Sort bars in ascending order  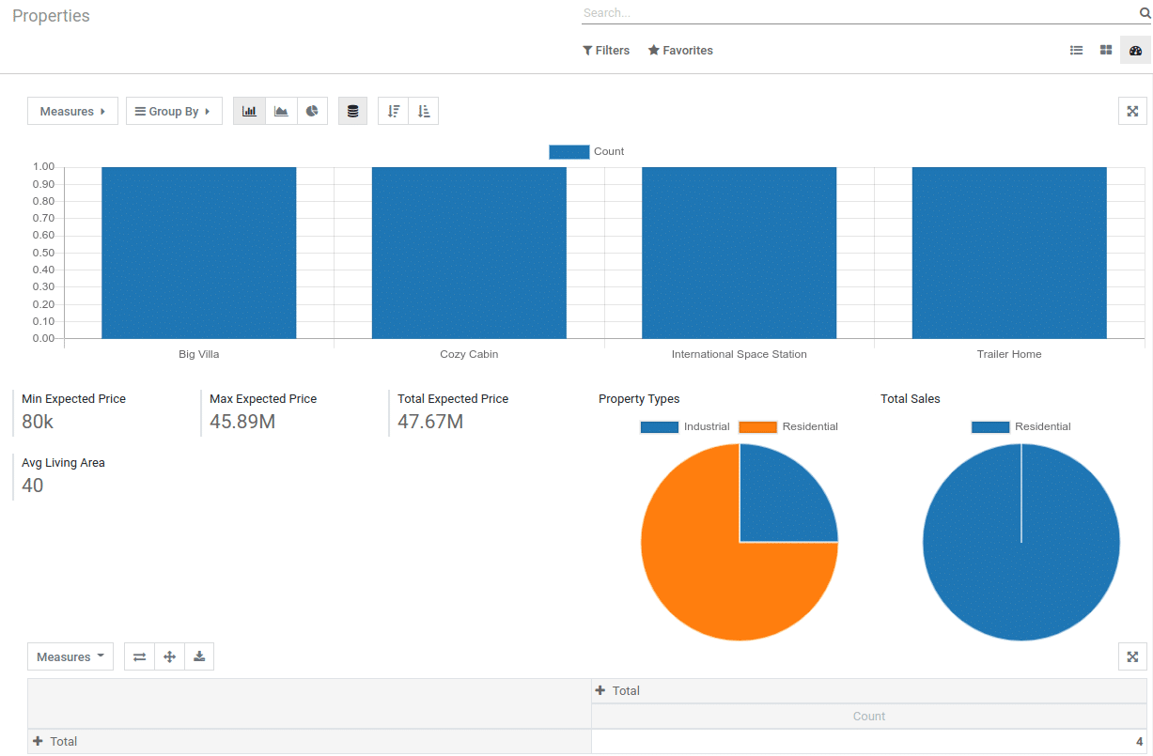(x=424, y=111)
